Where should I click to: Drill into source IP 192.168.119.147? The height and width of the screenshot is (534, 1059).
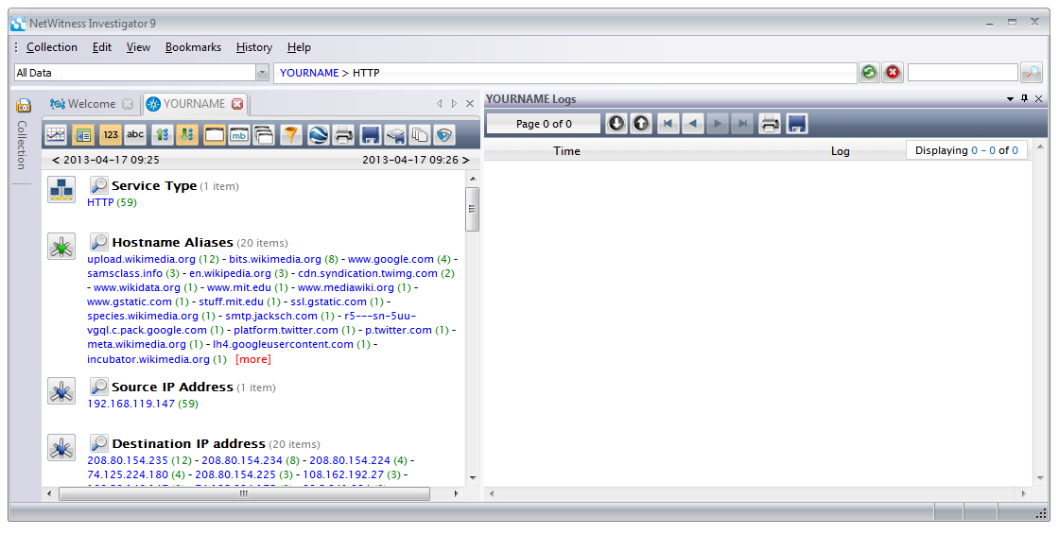pos(131,404)
